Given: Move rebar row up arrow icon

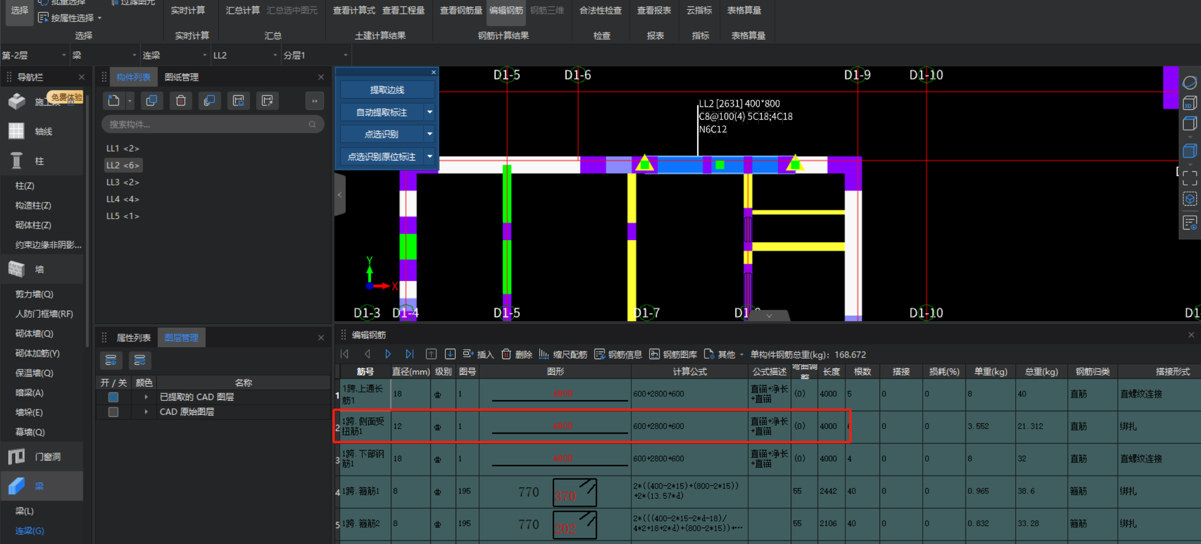Looking at the screenshot, I should click(x=431, y=354).
